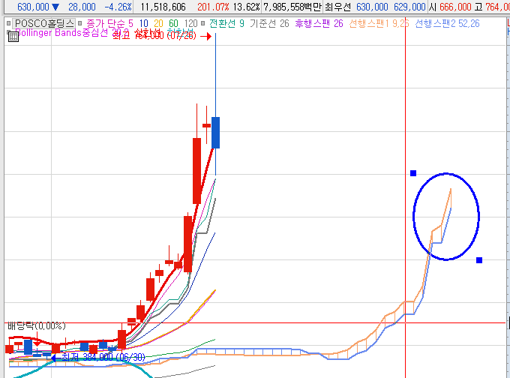Open the chart data grid icon
This screenshot has height=378, width=510.
(x=13, y=37)
